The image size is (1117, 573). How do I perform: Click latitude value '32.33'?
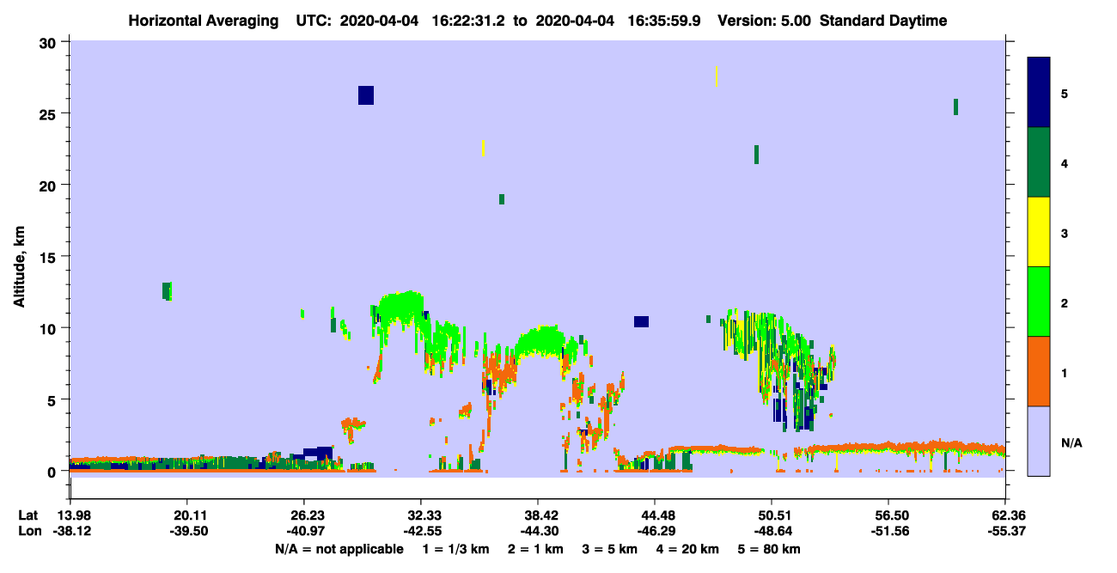421,515
